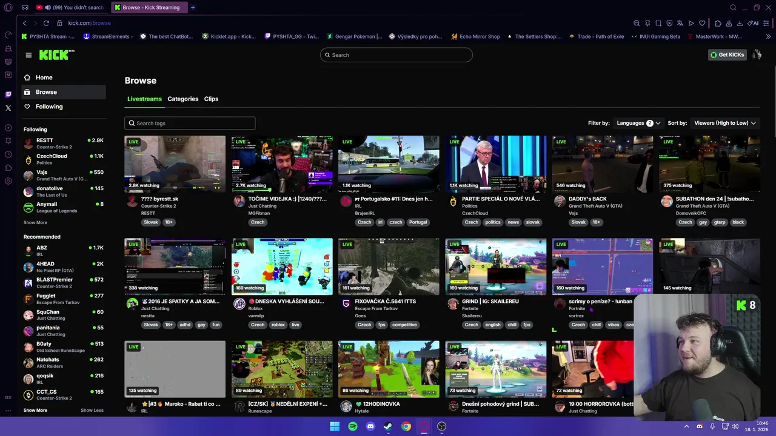Viewport: 776px width, 436px height.
Task: Click the Kick search field
Action: [x=396, y=55]
